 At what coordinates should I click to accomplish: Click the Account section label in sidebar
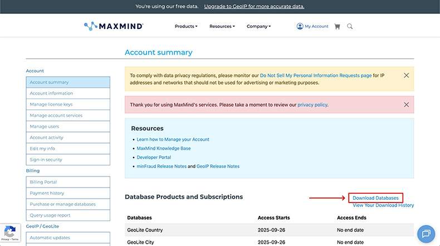point(35,71)
